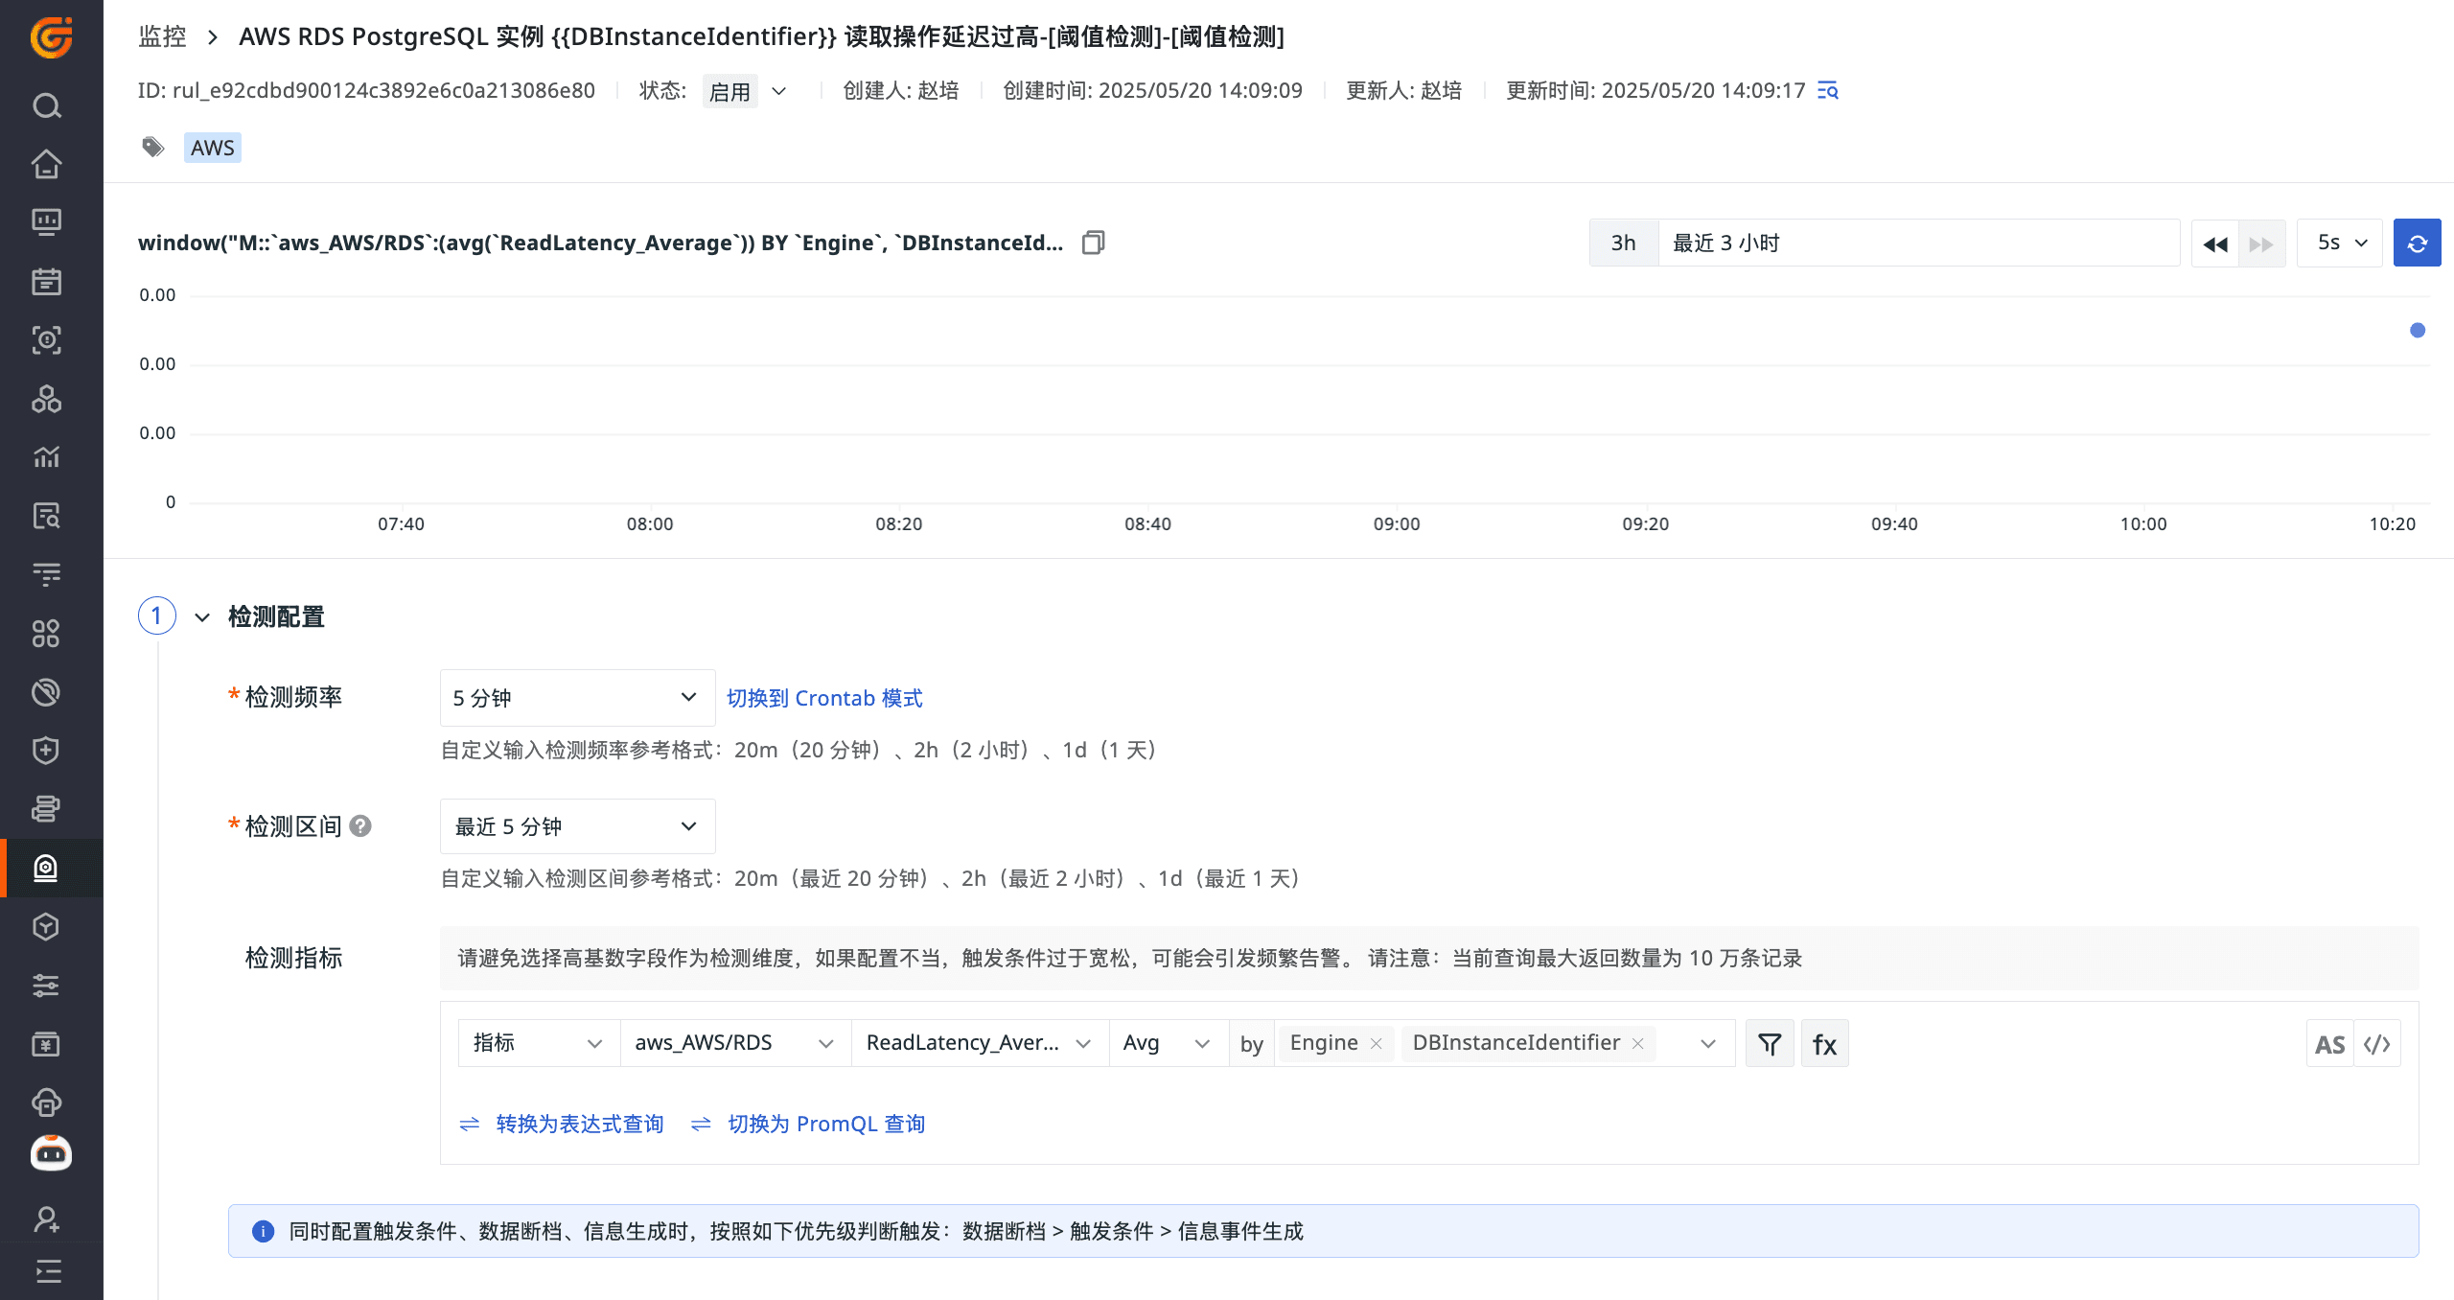2454x1300 pixels.
Task: Open the shield-plus security icon in sidebar
Action: 47,750
